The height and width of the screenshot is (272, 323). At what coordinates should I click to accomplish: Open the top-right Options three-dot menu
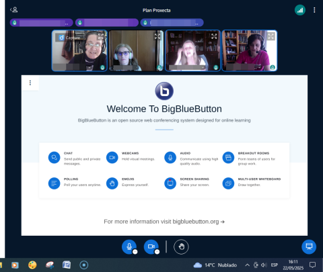[x=314, y=10]
